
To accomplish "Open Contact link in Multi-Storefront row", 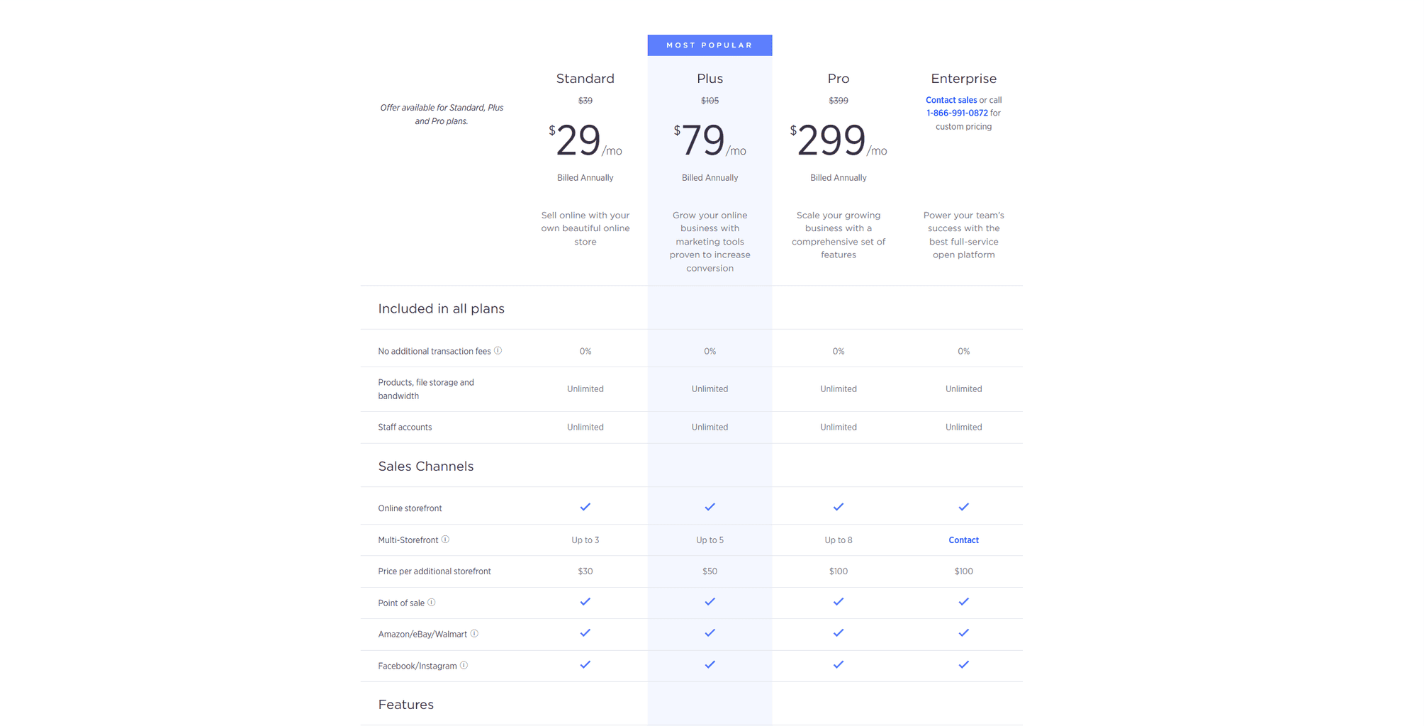I will coord(964,540).
